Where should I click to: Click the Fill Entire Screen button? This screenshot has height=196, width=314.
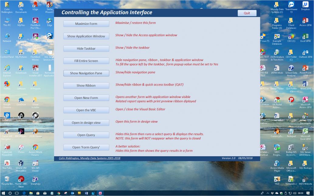(x=86, y=61)
